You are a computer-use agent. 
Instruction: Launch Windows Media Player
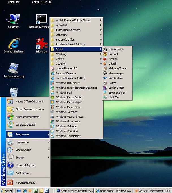(76, 102)
